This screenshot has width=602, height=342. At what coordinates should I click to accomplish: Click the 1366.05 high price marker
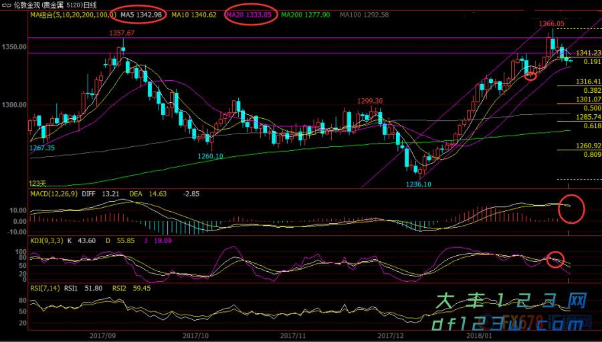point(552,23)
